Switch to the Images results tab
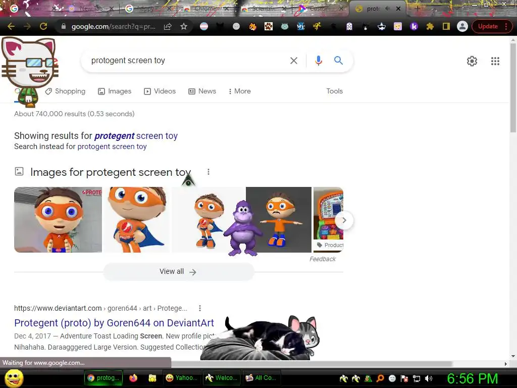517x388 pixels. click(x=115, y=91)
